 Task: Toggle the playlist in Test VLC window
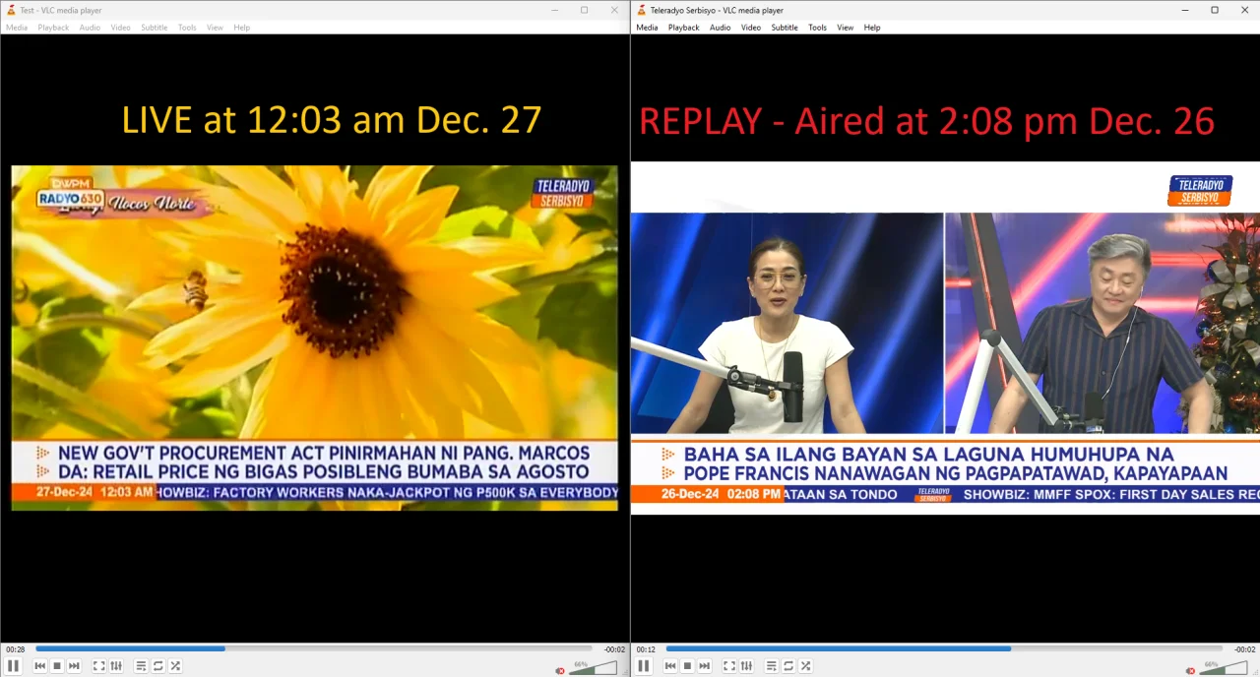141,666
